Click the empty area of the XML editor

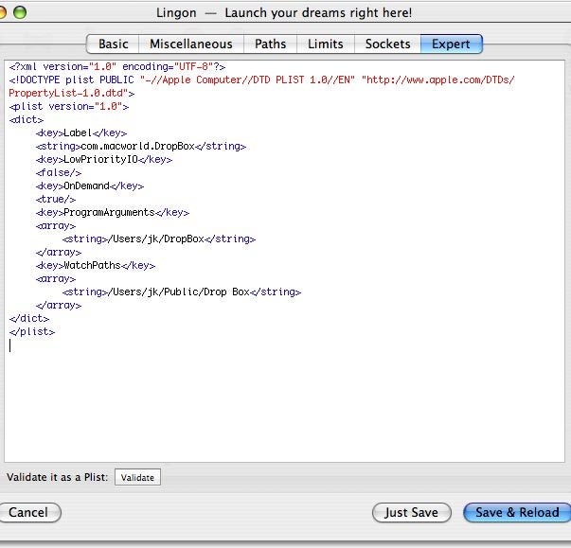pyautogui.click(x=284, y=404)
